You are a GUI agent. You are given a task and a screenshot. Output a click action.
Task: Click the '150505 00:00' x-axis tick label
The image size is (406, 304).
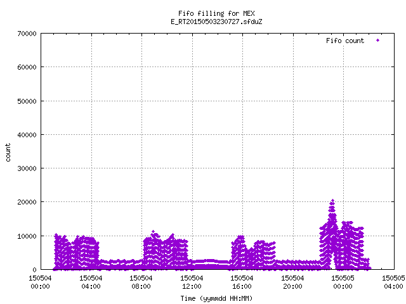[343, 282]
